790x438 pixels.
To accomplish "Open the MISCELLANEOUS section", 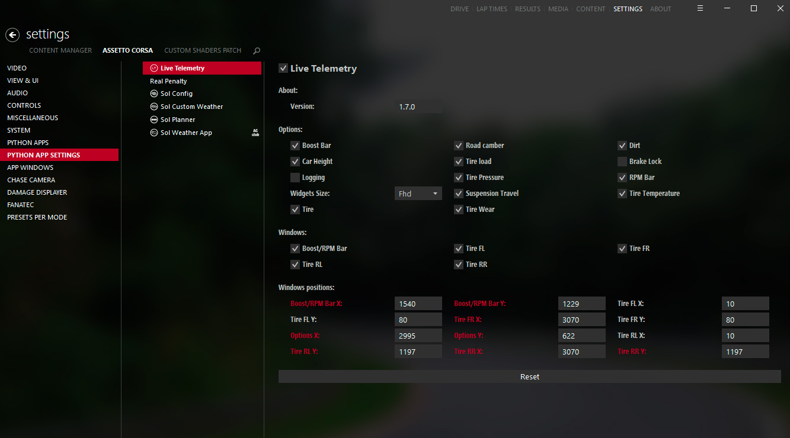I will pyautogui.click(x=59, y=118).
